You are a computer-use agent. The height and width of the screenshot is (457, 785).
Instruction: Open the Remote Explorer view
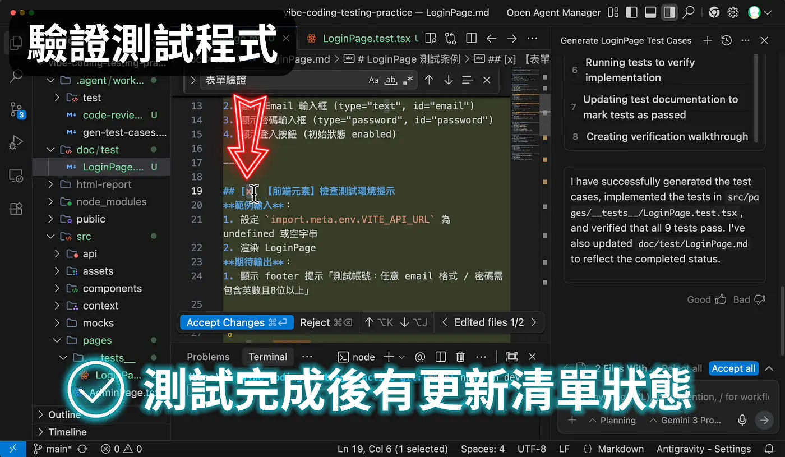click(x=16, y=176)
